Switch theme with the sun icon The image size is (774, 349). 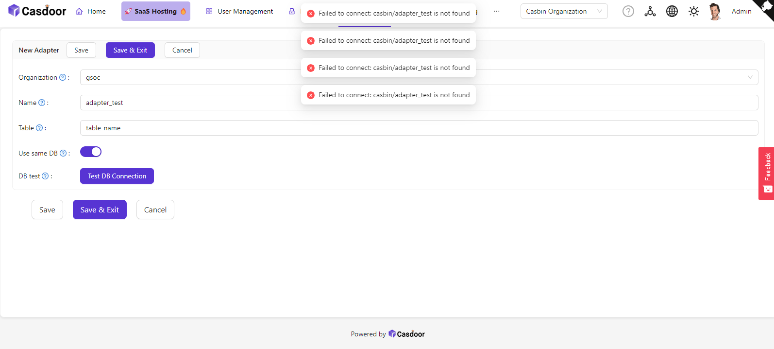coord(694,11)
